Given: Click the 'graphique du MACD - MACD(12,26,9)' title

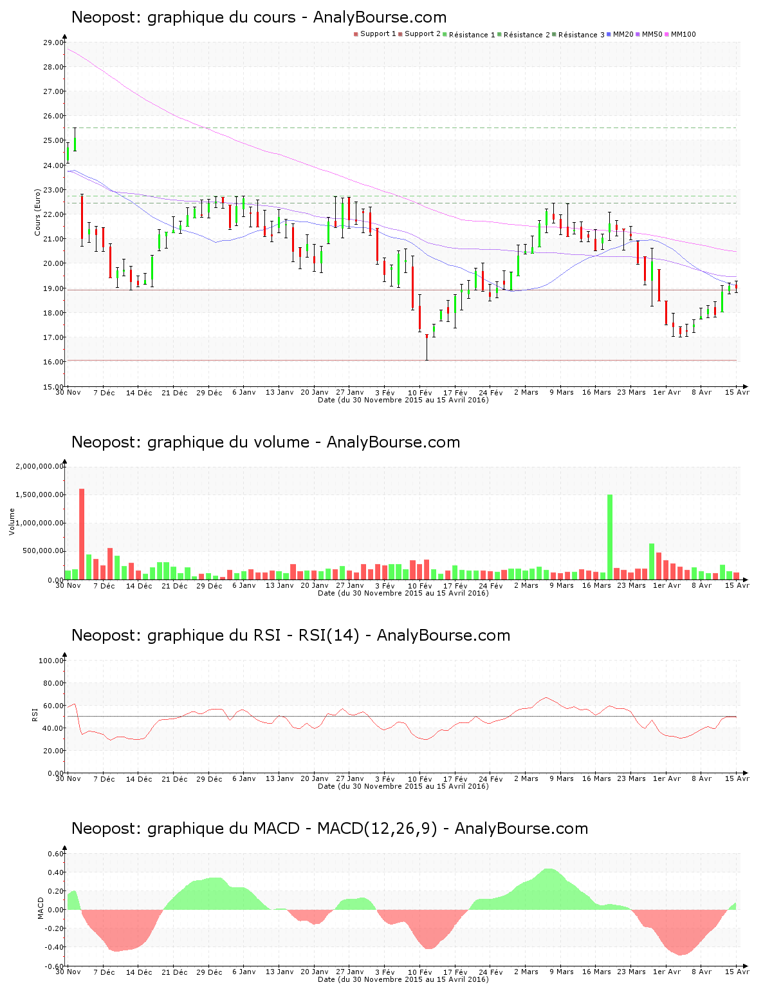Looking at the screenshot, I should pos(329,829).
